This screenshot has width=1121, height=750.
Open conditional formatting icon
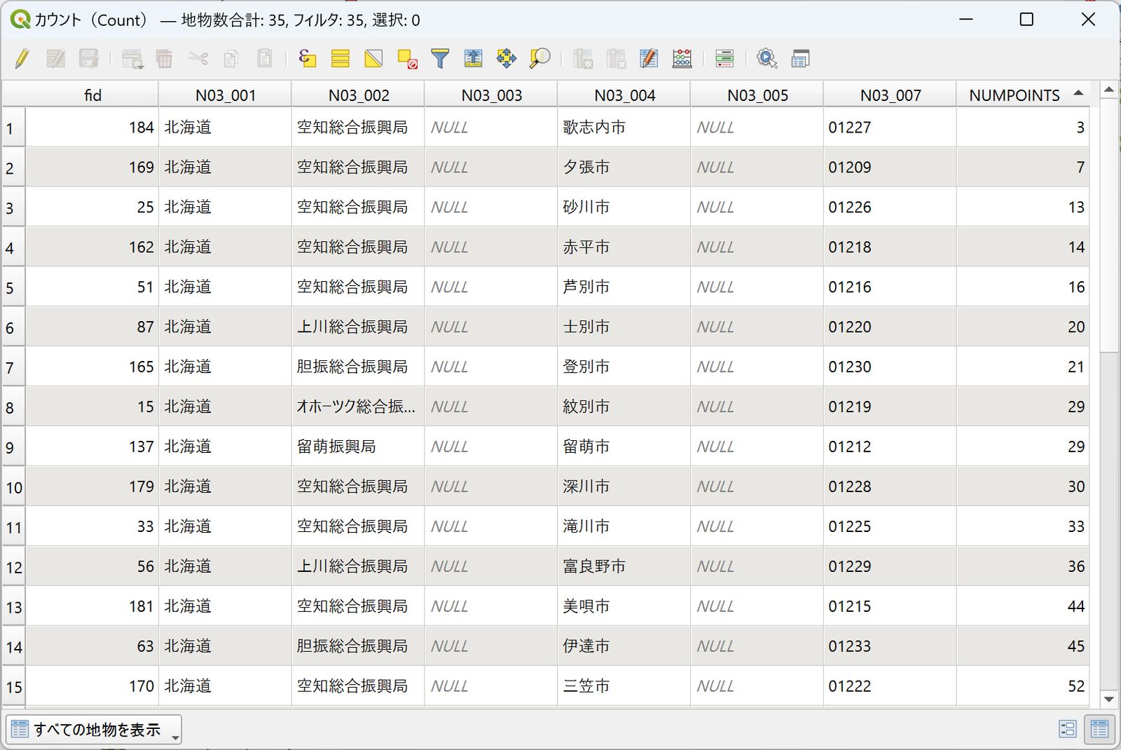pos(724,58)
